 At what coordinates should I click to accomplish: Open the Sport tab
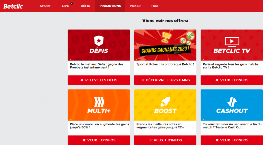coord(45,6)
